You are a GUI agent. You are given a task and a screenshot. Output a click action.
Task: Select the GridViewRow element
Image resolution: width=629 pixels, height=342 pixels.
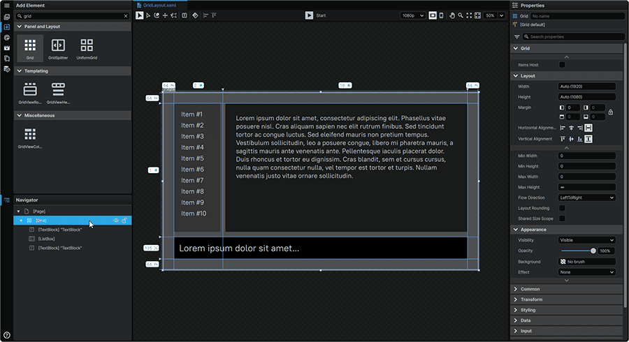click(30, 93)
